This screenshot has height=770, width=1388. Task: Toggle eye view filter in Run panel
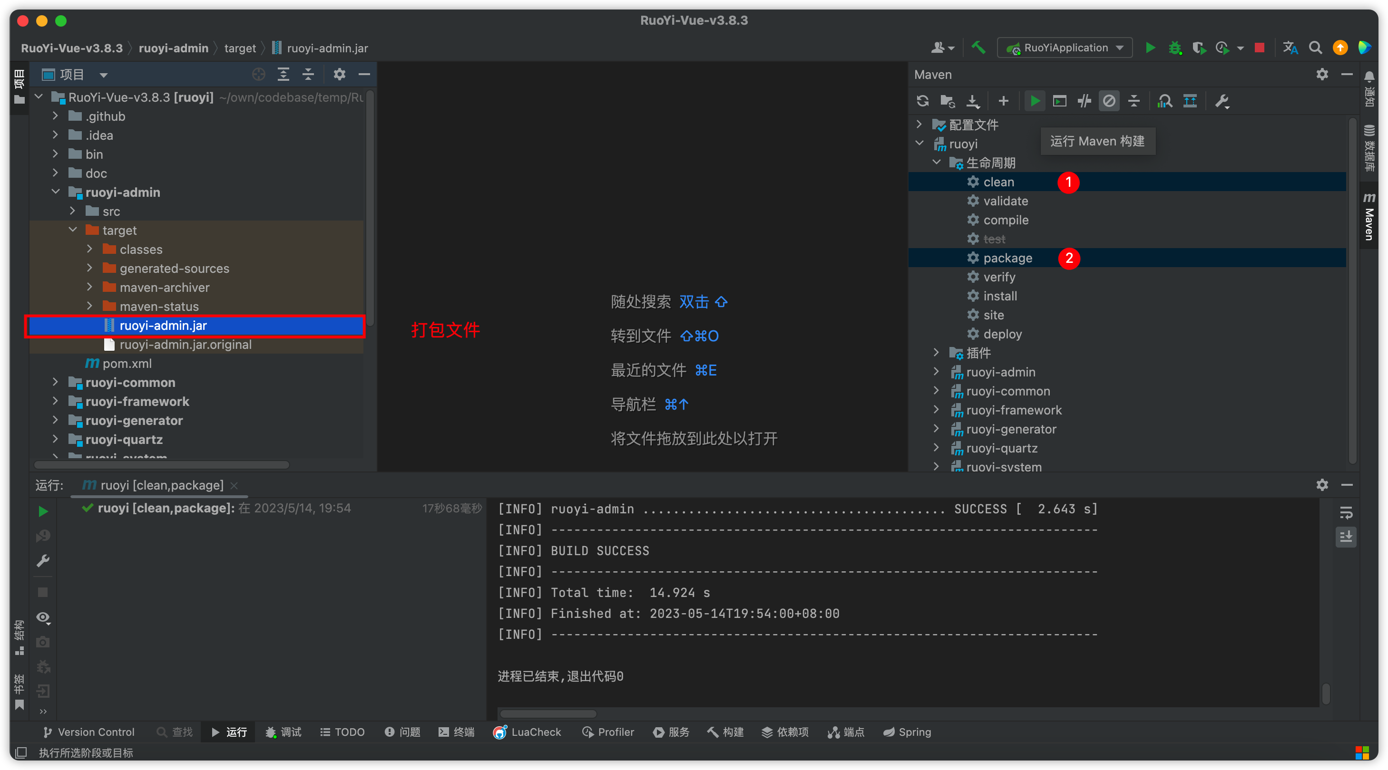(43, 617)
